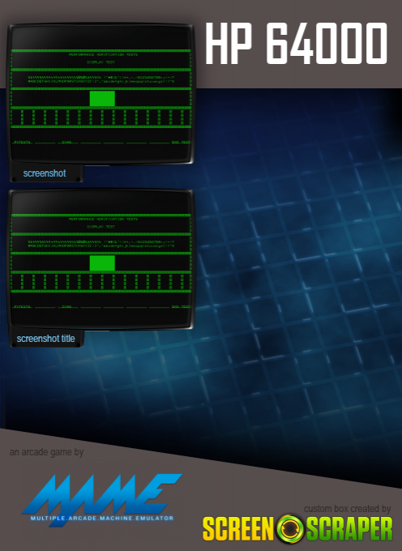This screenshot has width=402, height=551.
Task: Click the MAME logo
Action: pos(101,500)
